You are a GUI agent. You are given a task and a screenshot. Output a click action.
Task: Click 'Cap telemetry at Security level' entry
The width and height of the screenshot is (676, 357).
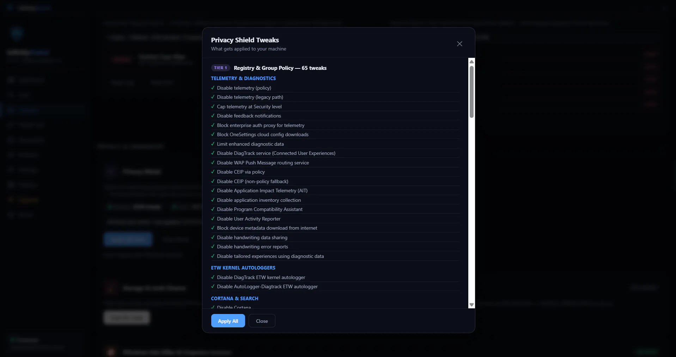click(335, 107)
